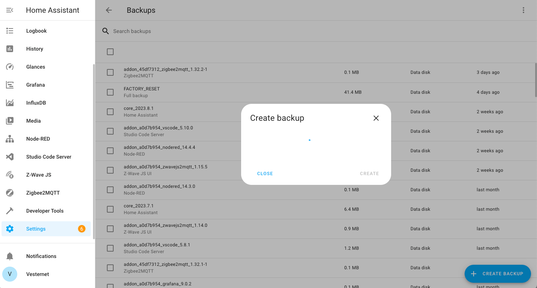Click the Home Assistant title
Viewport: 537px width, 288px height.
tap(52, 10)
